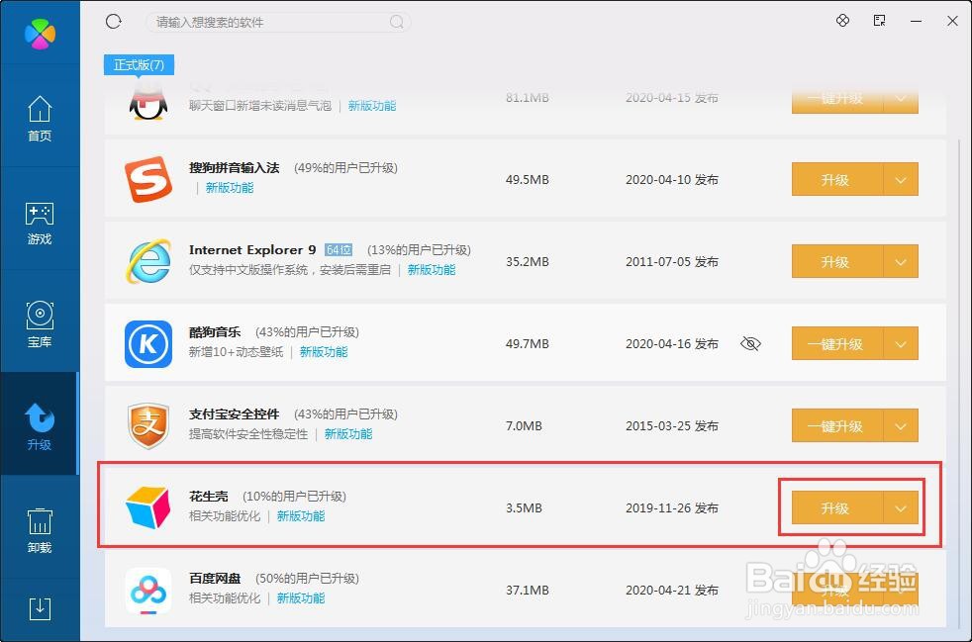The height and width of the screenshot is (642, 972).
Task: Select the 正式版(7) tab
Action: coord(139,64)
